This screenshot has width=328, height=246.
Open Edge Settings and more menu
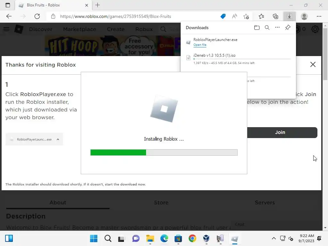(319, 16)
